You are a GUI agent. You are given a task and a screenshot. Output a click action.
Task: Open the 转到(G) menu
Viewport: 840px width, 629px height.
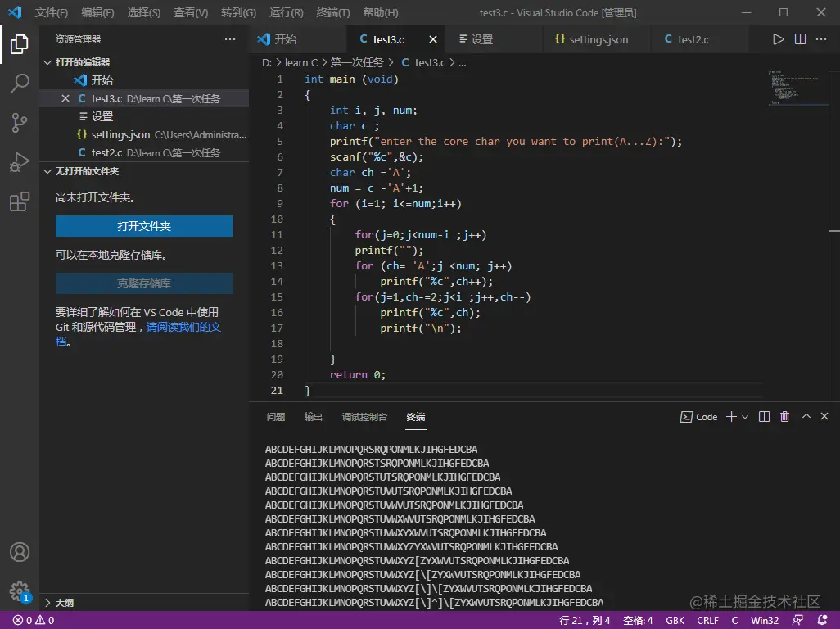click(x=238, y=12)
